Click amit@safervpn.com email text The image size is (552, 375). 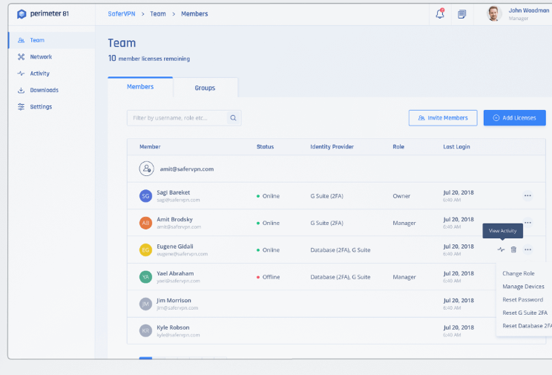tap(186, 169)
